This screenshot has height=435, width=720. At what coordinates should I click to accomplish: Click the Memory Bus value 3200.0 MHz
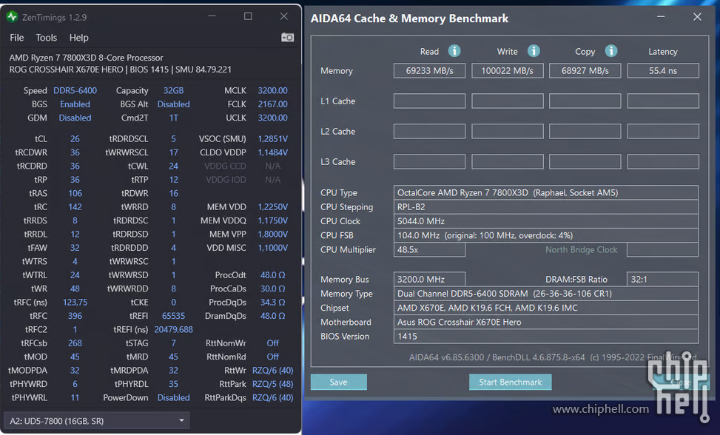[429, 279]
